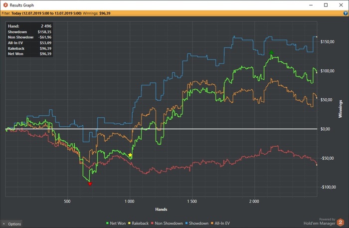Click the 500 hands axis label
This screenshot has height=228, width=349.
(x=67, y=201)
